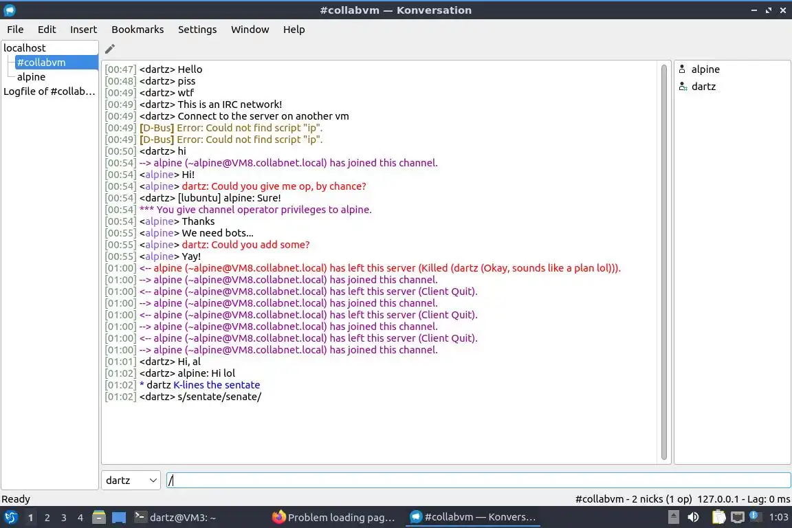792x528 pixels.
Task: Switch to virtual desktop 2
Action: 47,518
